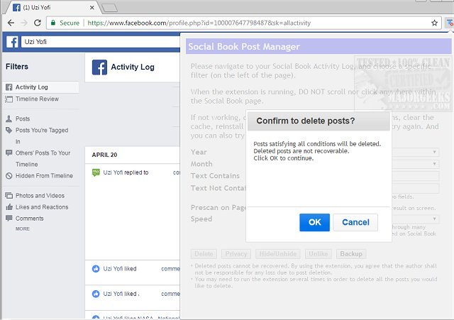Click the Text Not Contains input field
This screenshot has width=454, height=320.
(x=415, y=188)
